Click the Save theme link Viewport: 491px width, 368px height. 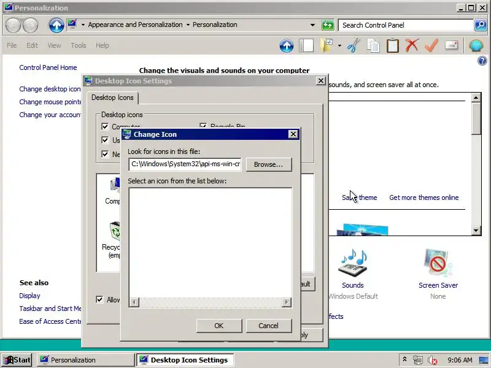pos(360,197)
